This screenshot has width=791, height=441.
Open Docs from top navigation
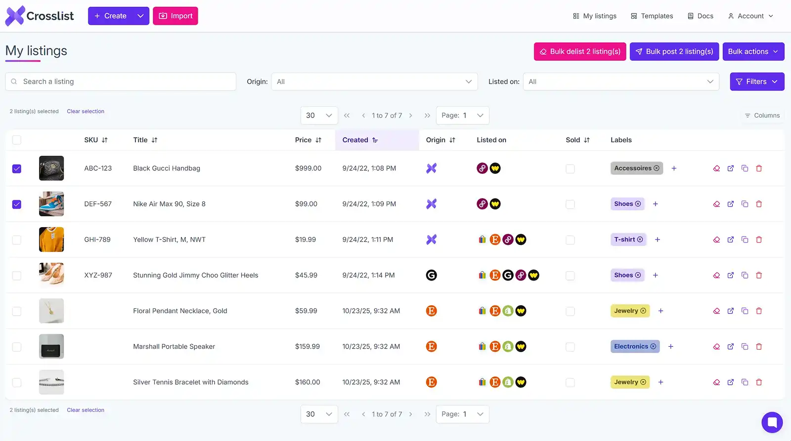pos(701,16)
